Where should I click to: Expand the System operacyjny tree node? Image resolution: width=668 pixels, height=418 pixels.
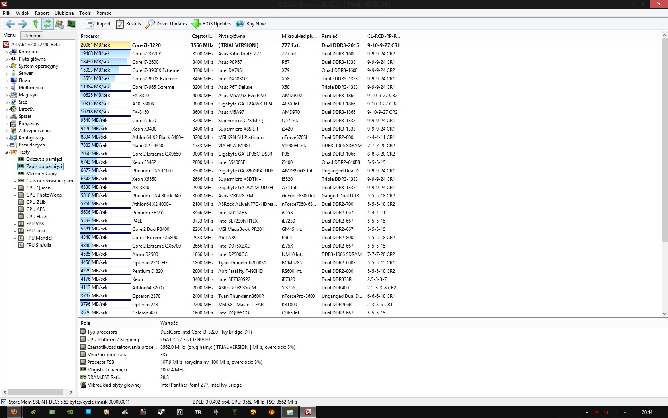[6, 66]
